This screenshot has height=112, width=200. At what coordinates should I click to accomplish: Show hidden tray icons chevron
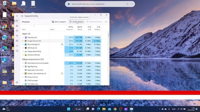click(159, 109)
